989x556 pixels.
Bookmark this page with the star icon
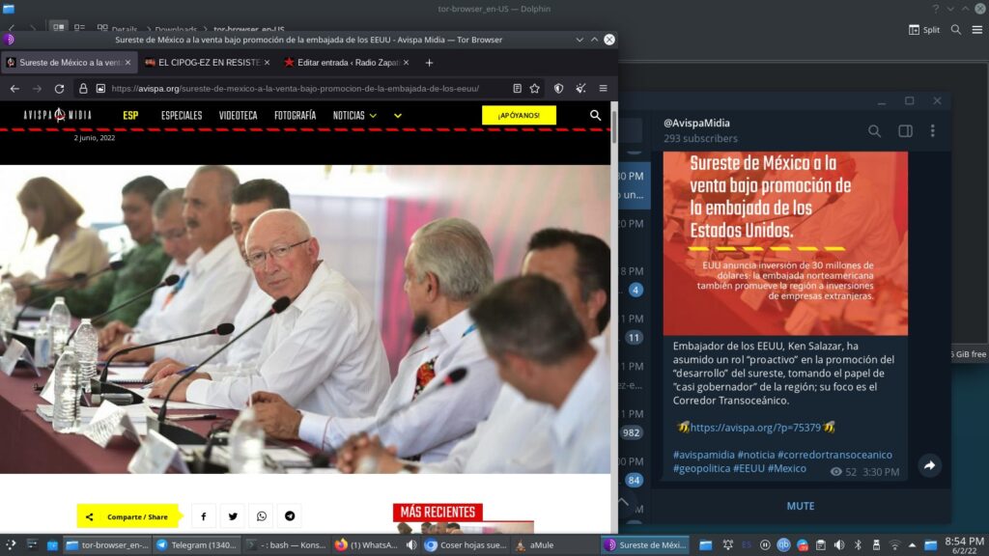[x=534, y=88]
